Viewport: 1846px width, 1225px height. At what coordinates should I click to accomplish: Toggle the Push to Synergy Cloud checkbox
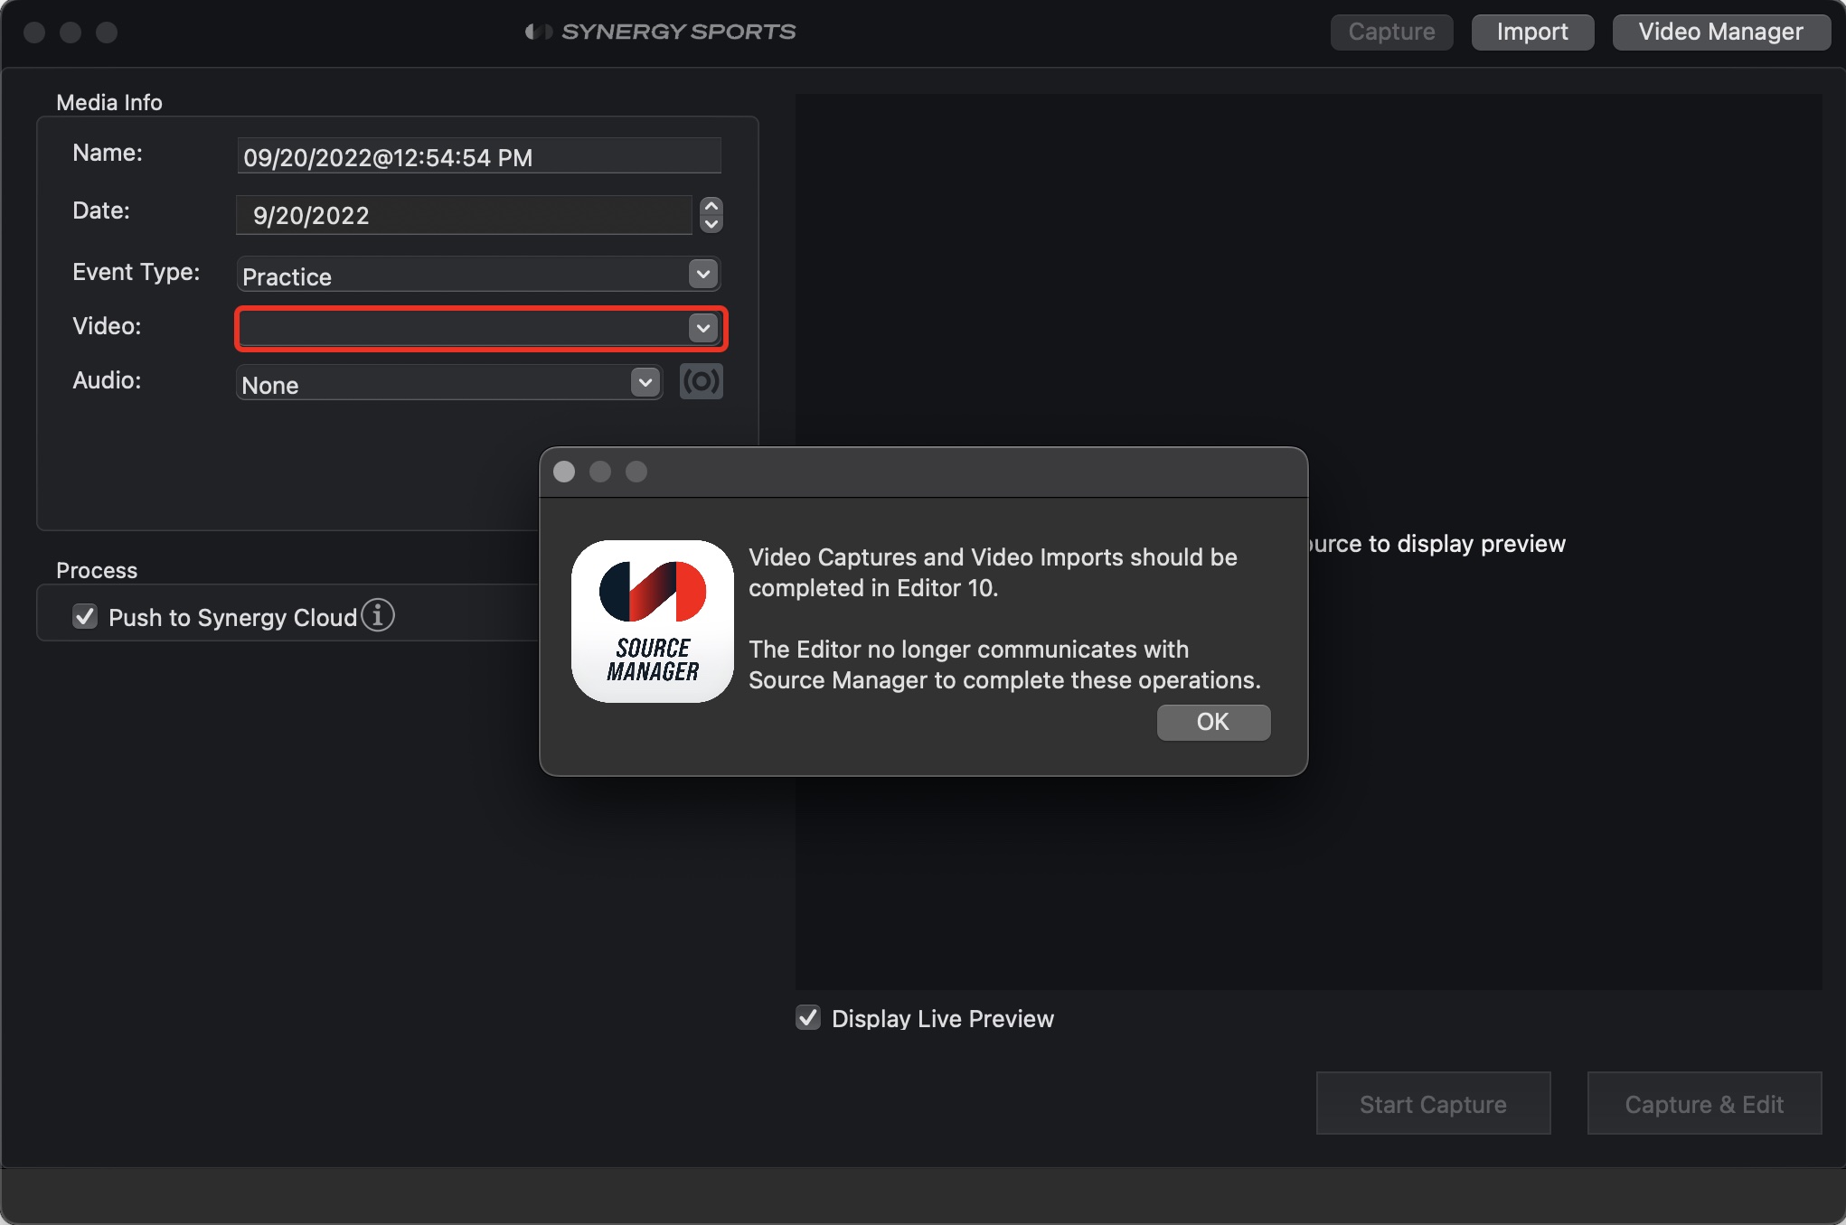pyautogui.click(x=85, y=617)
